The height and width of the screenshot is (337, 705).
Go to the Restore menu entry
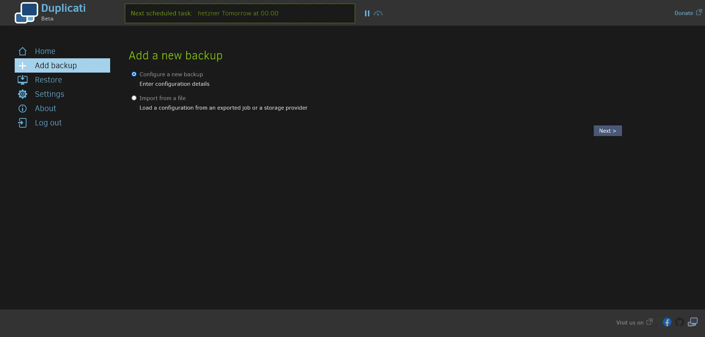48,80
